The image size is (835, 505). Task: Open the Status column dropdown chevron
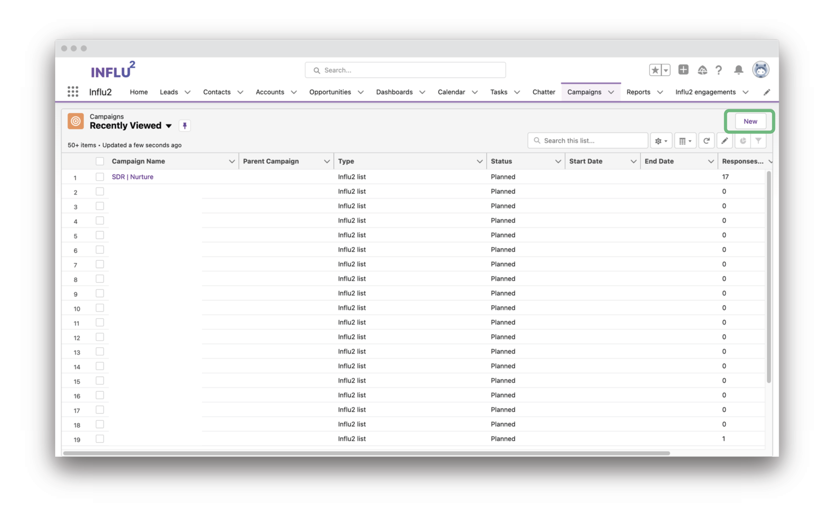(558, 162)
